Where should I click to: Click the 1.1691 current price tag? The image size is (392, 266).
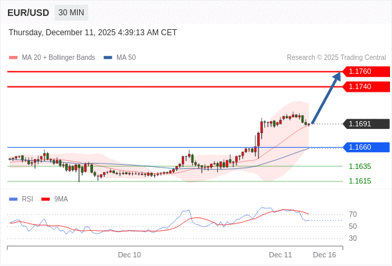coord(366,124)
